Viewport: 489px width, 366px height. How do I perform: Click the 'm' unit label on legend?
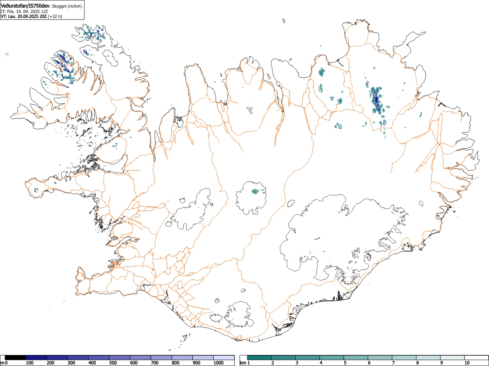(x=2, y=363)
